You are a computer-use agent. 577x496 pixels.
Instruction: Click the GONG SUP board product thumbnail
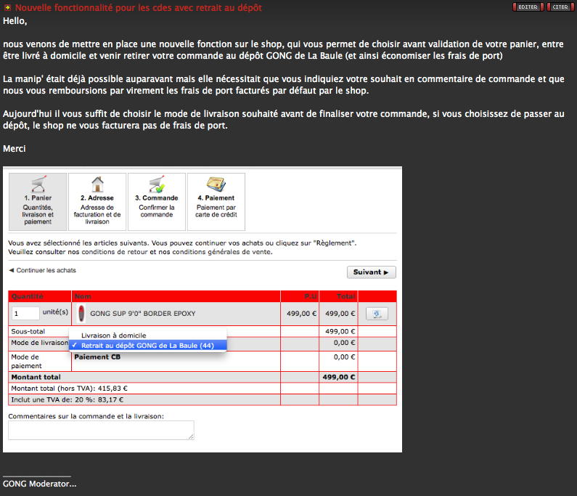point(81,314)
